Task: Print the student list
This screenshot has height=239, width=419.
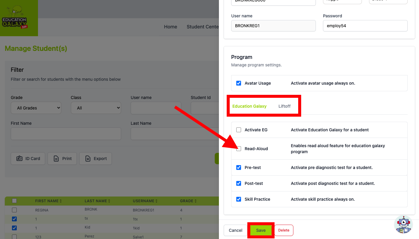Action: coord(62,159)
